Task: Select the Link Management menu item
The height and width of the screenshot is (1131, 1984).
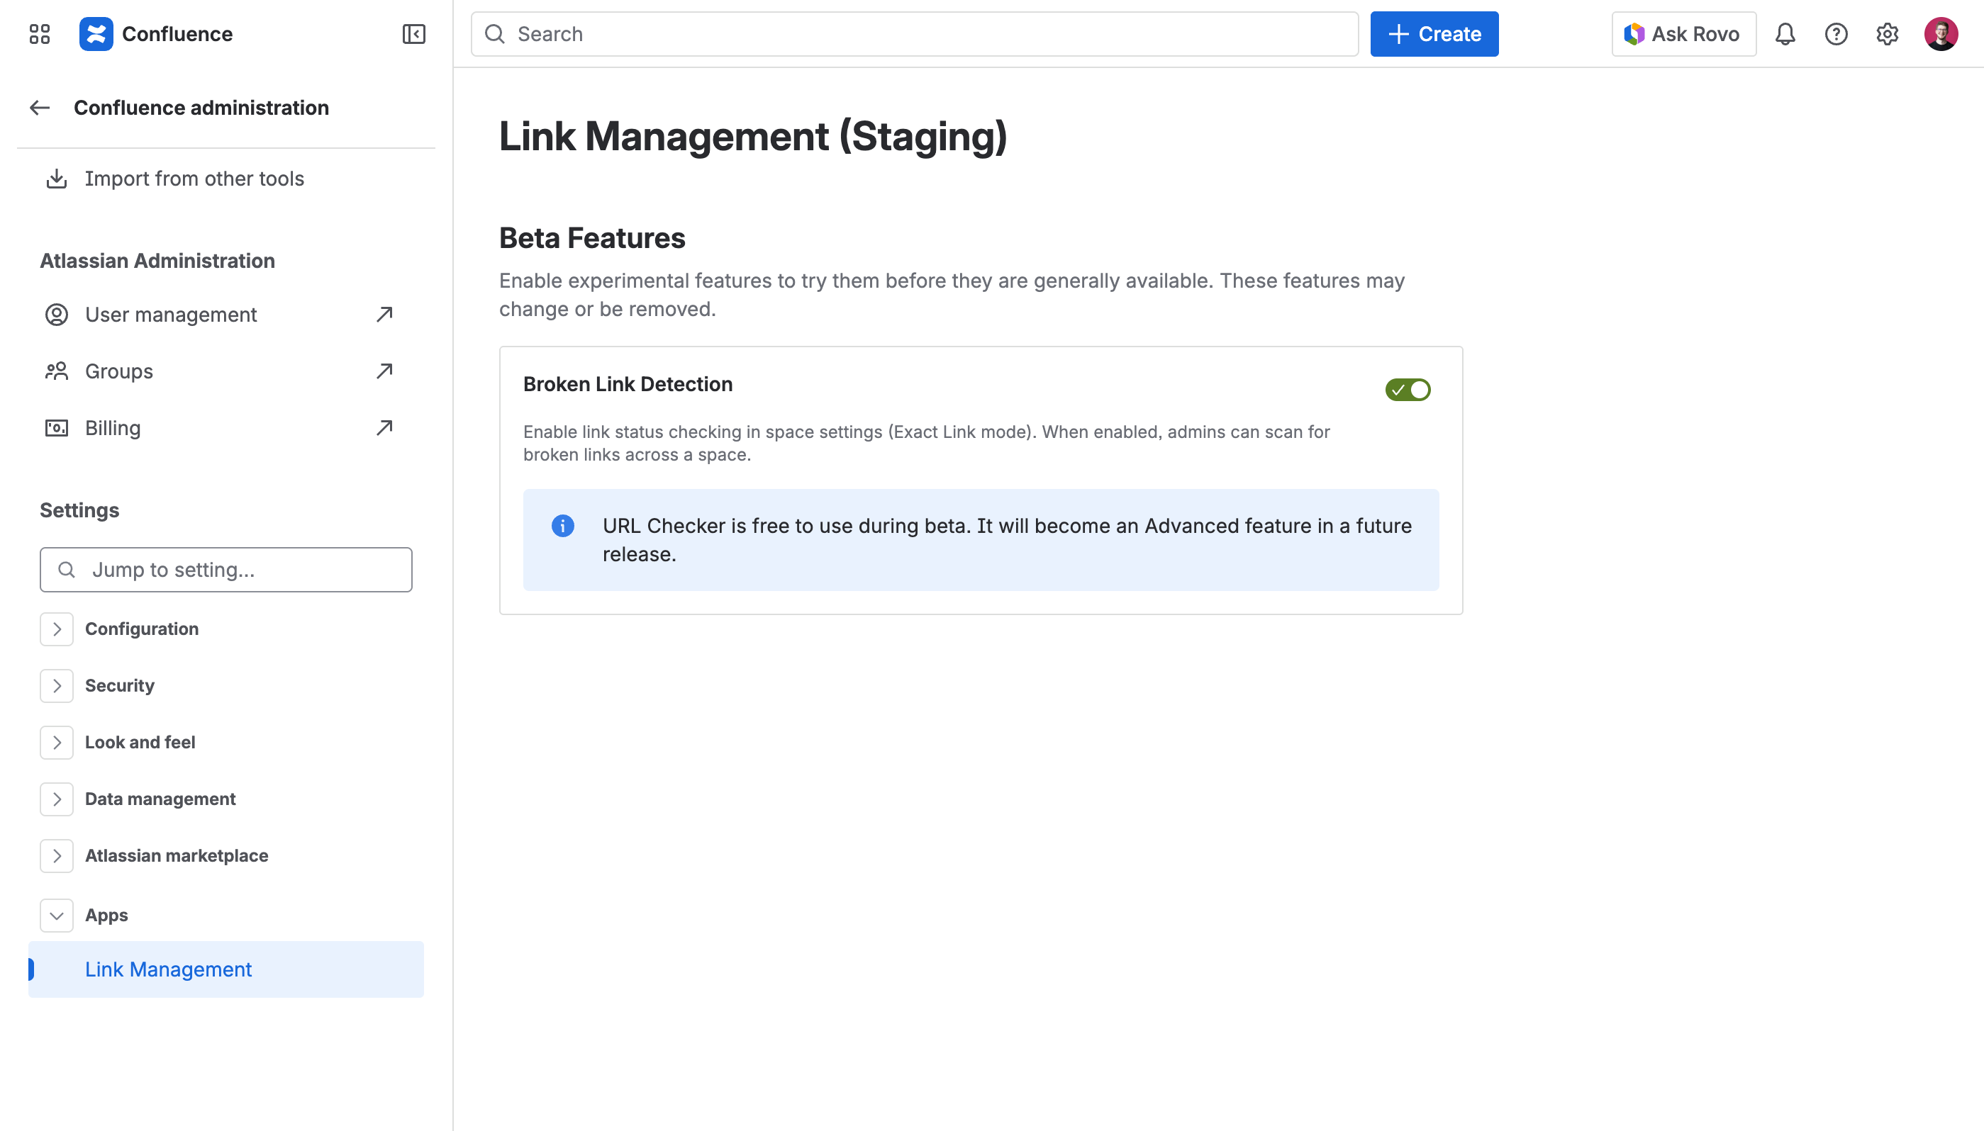Action: (168, 969)
